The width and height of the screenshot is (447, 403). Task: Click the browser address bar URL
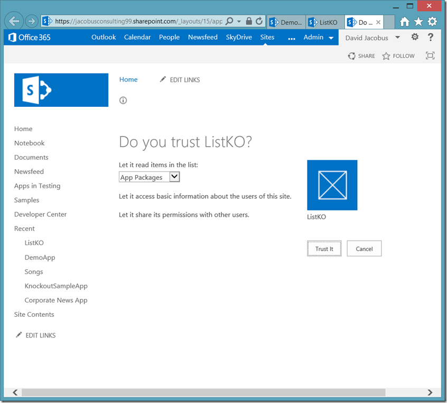(138, 21)
